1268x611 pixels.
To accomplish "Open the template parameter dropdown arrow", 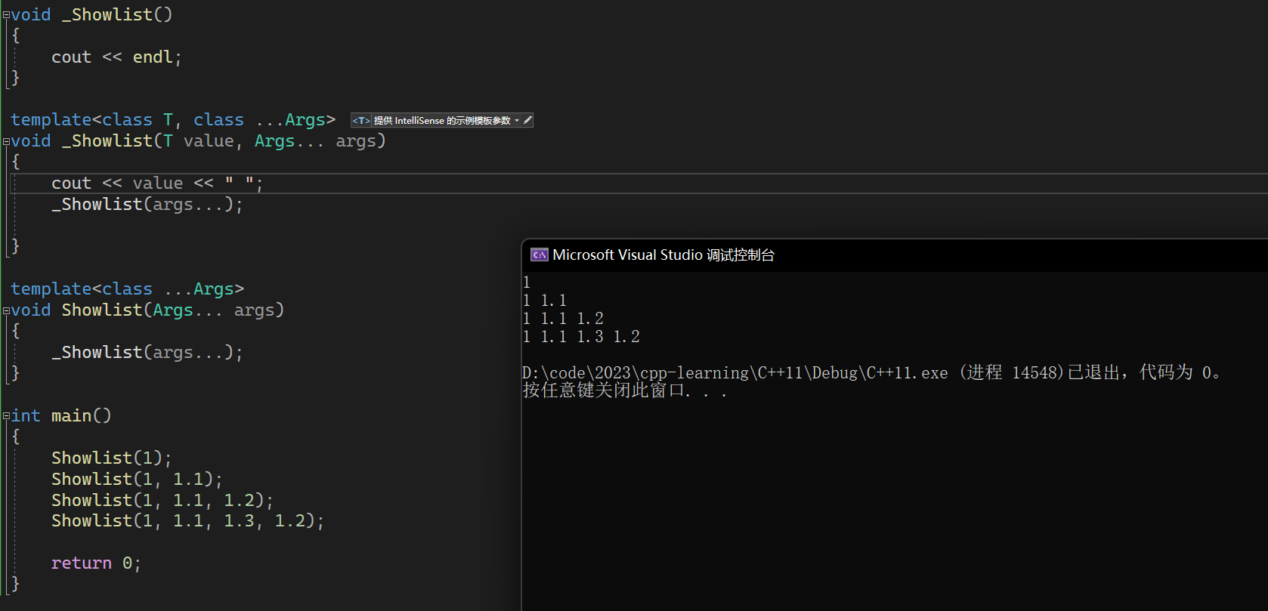I will 517,121.
